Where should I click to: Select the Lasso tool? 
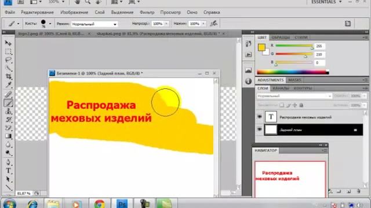pos(8,60)
